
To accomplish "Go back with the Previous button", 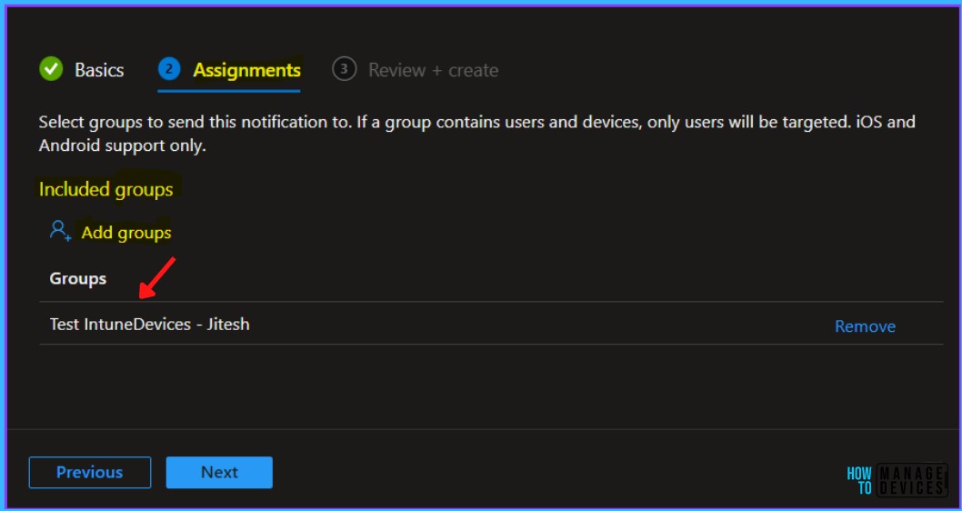I will click(x=90, y=472).
